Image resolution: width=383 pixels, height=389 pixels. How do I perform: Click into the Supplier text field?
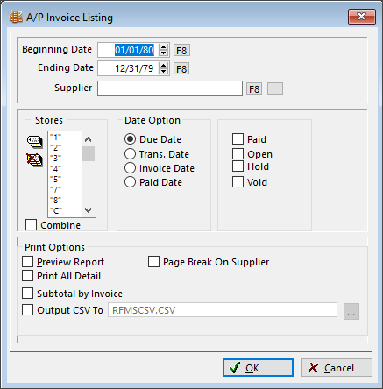click(170, 88)
